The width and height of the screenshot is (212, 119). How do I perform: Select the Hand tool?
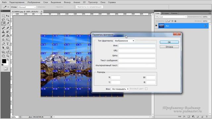point(3,56)
